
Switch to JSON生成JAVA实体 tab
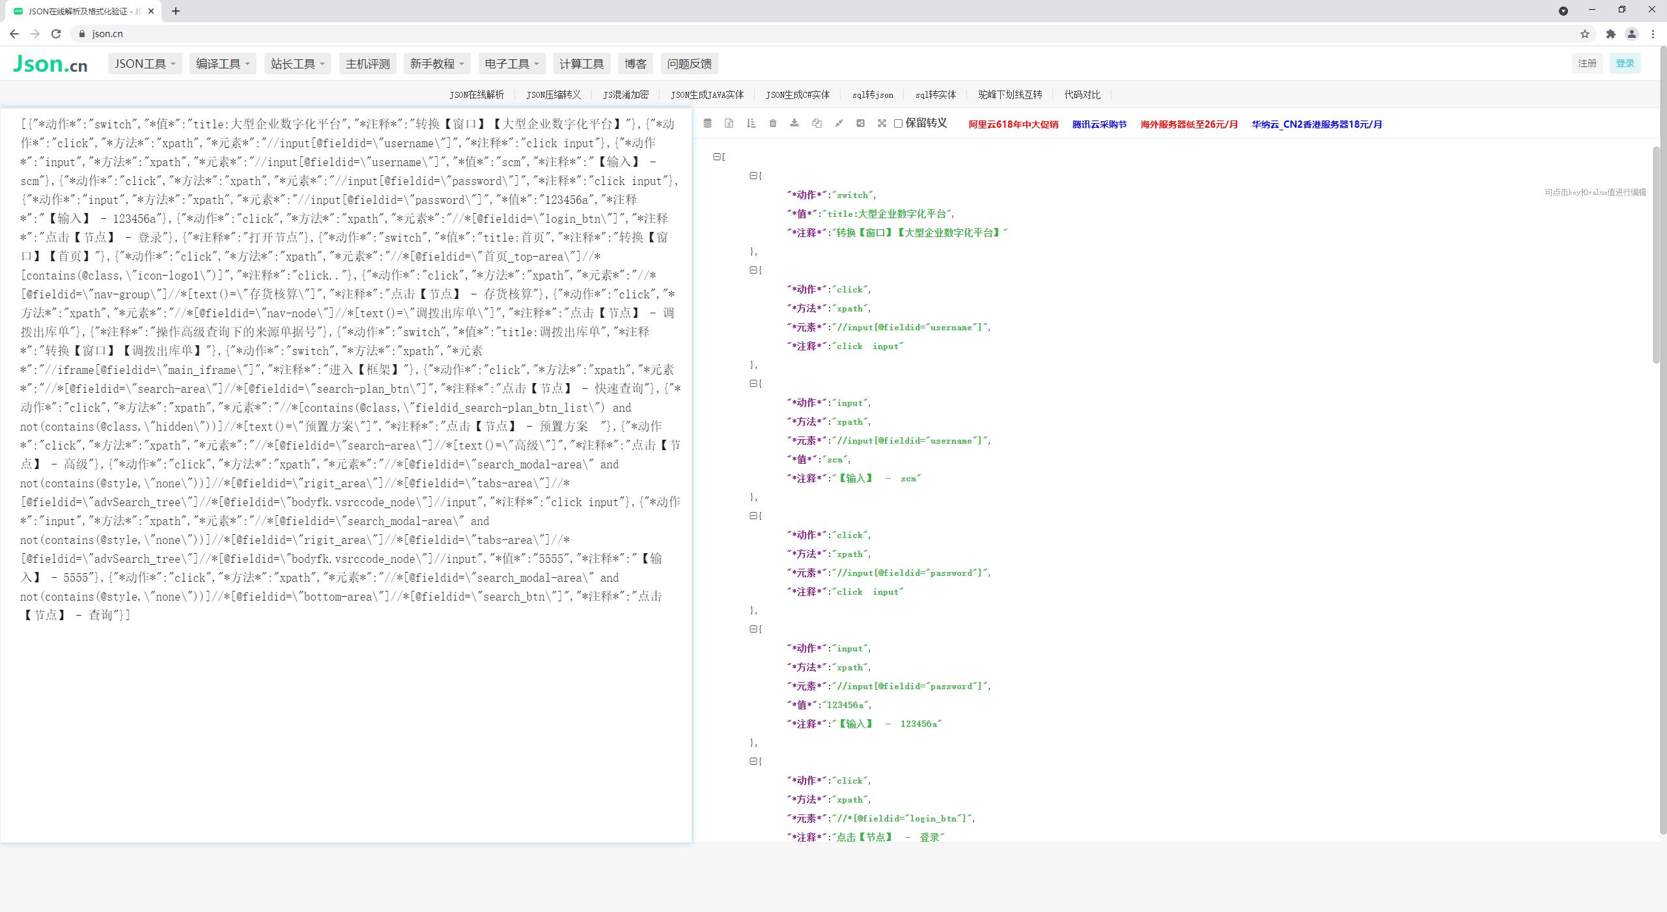(707, 95)
